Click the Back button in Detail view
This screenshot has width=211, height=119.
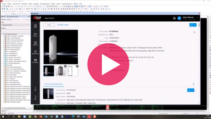click(49, 25)
